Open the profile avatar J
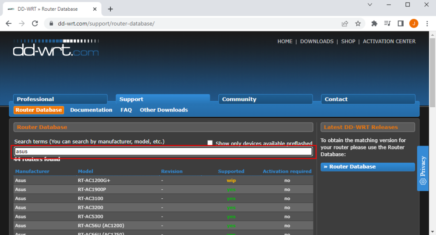 point(414,24)
